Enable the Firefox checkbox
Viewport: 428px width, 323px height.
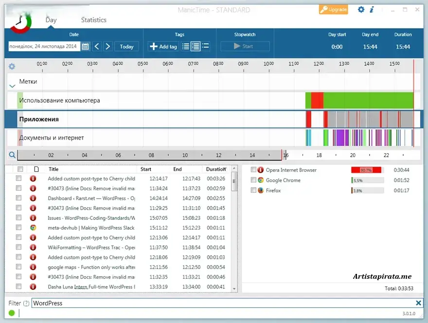(253, 190)
